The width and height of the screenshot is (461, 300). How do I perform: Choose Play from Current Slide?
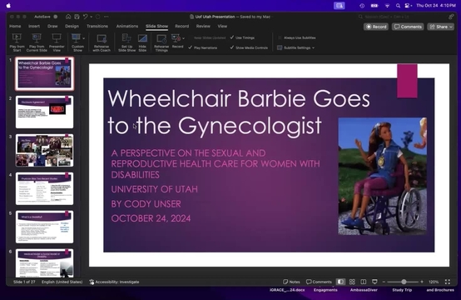pos(37,42)
